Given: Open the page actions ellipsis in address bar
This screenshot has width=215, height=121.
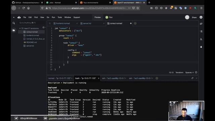Looking at the screenshot, I should click(x=129, y=8).
